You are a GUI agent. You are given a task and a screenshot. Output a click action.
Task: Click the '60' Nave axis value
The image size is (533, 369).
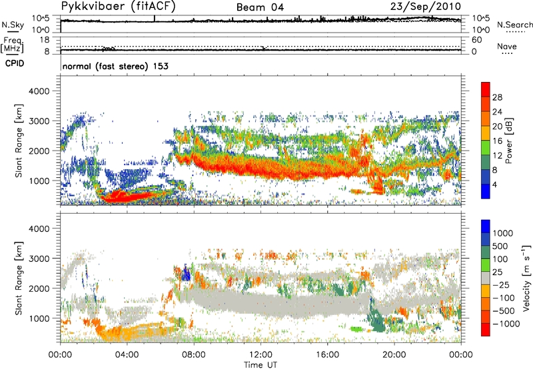coord(476,40)
